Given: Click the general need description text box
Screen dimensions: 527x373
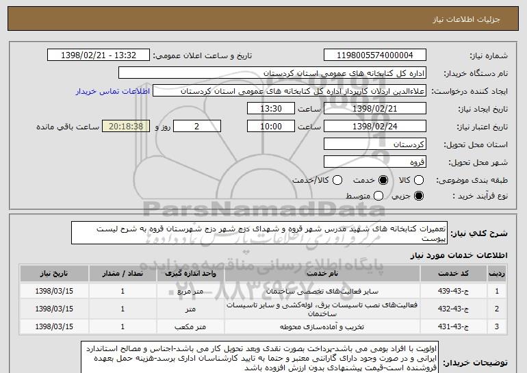Looking at the screenshot, I should [x=259, y=233].
